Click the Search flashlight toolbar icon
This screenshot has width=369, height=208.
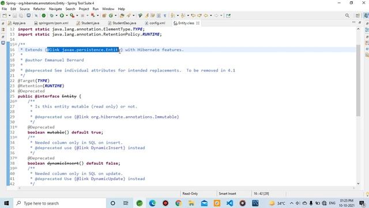(x=129, y=16)
